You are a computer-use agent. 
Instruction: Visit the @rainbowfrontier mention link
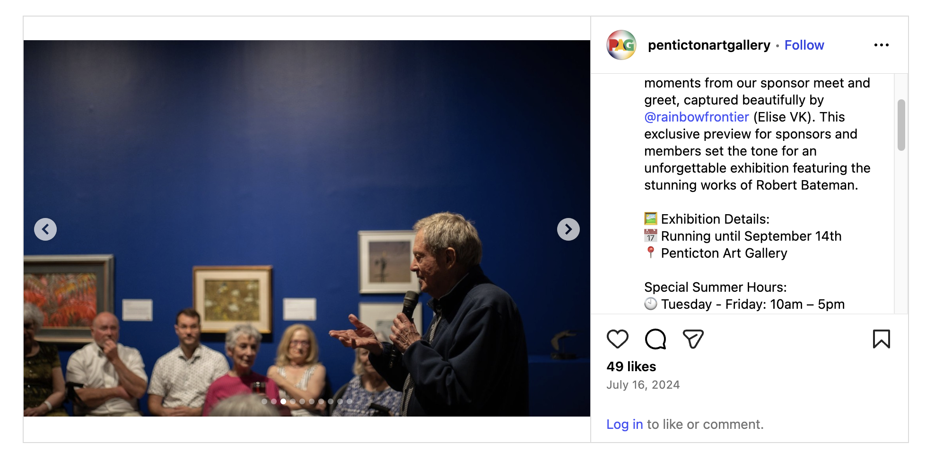pyautogui.click(x=696, y=117)
